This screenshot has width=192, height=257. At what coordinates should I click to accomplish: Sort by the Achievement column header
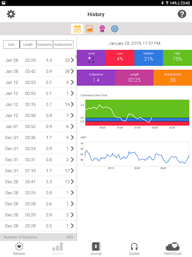point(63,45)
